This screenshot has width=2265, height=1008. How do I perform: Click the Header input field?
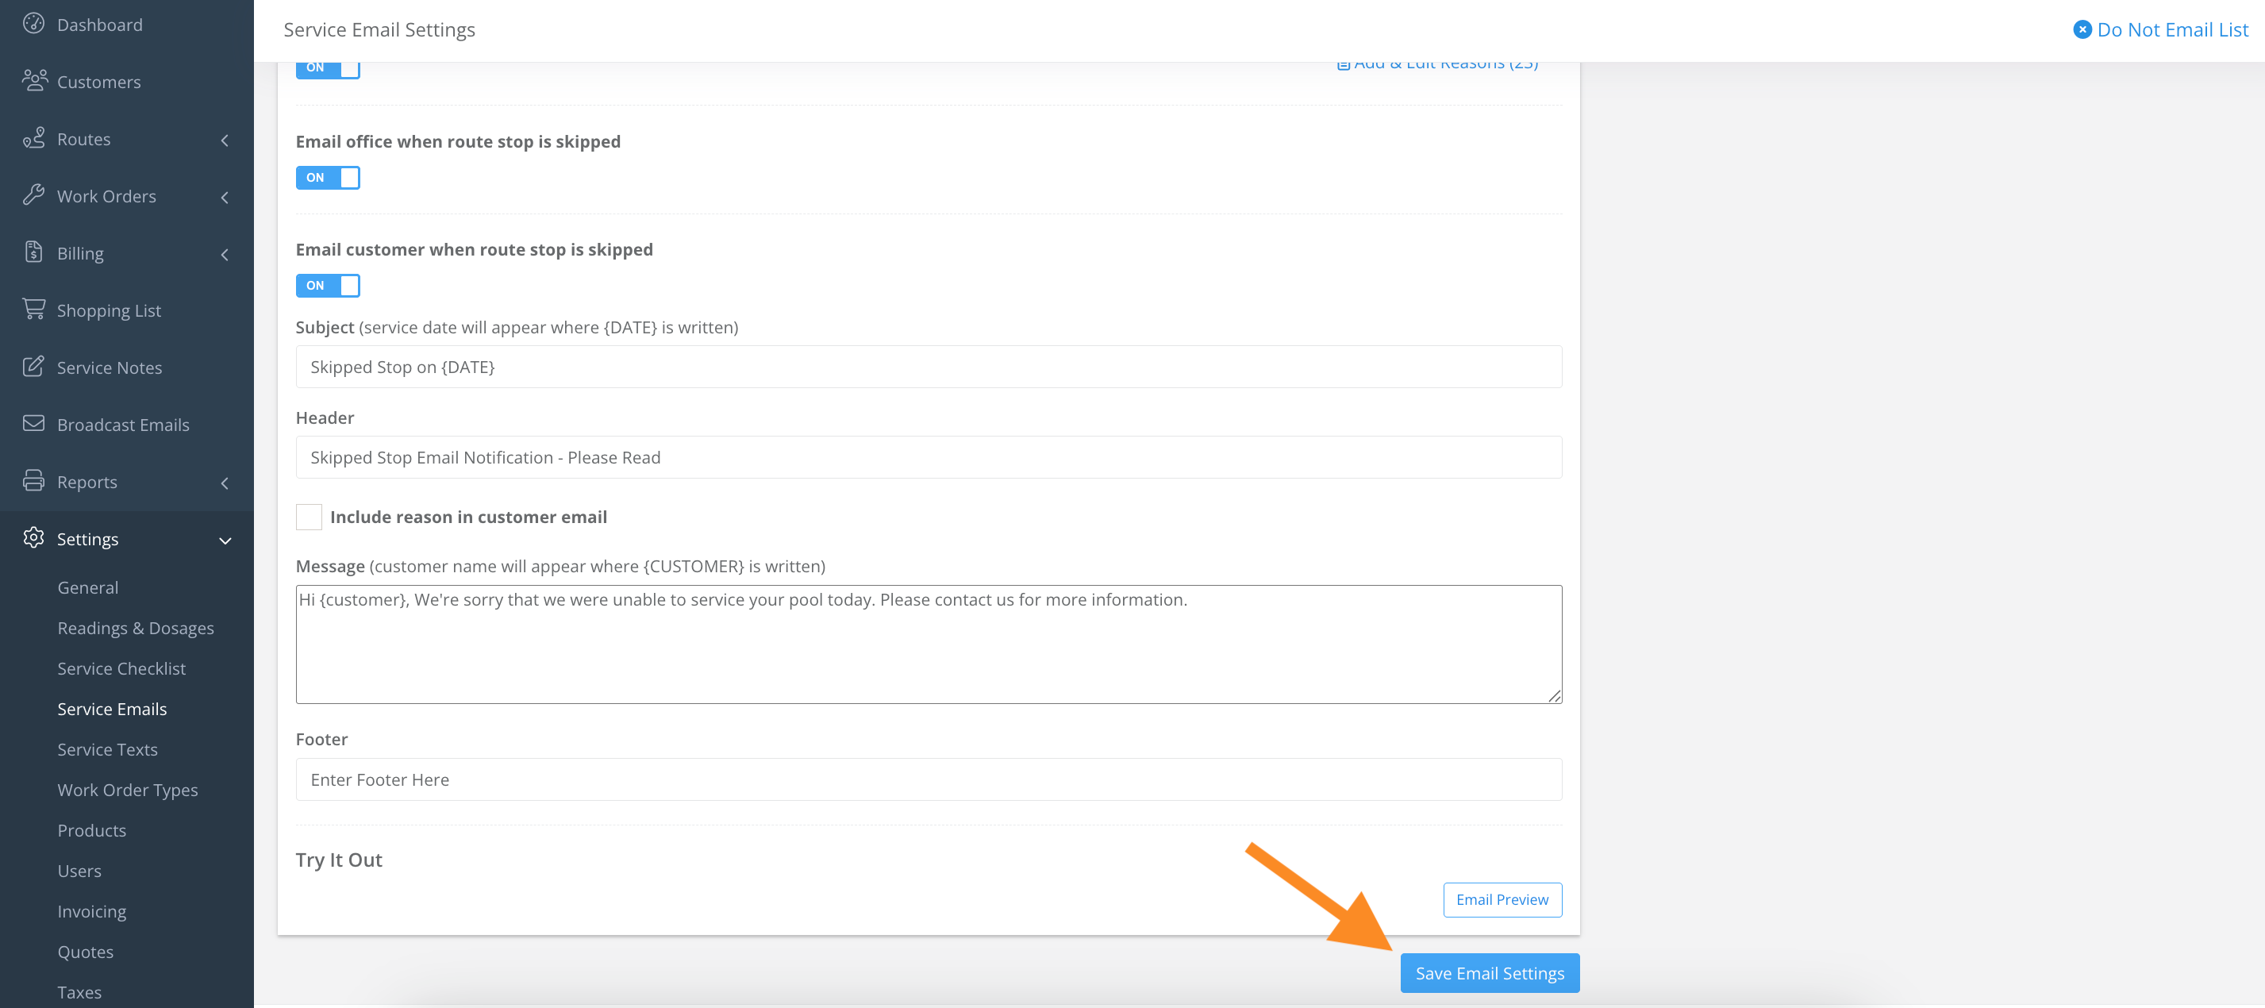click(929, 457)
